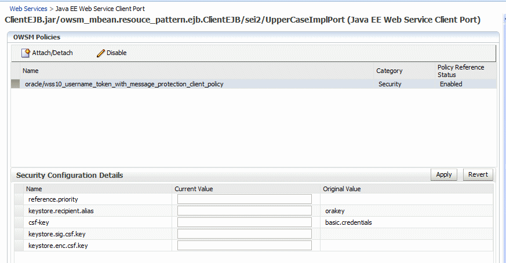Click the row selector beside oracle/wss10 policy
Screen dimensions: 506x263
point(16,84)
